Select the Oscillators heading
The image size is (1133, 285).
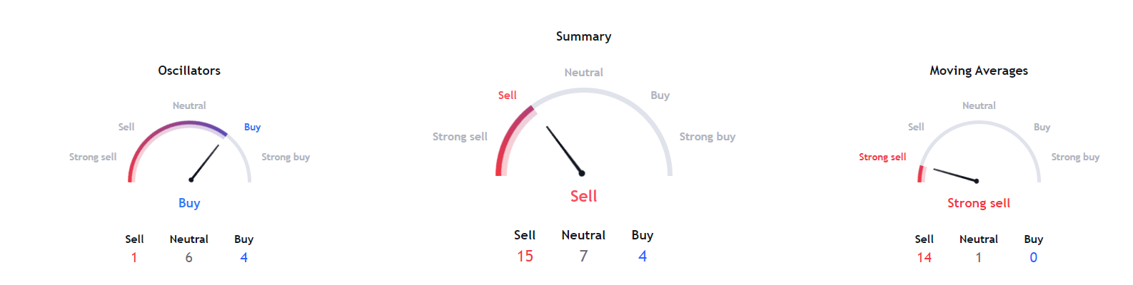189,71
